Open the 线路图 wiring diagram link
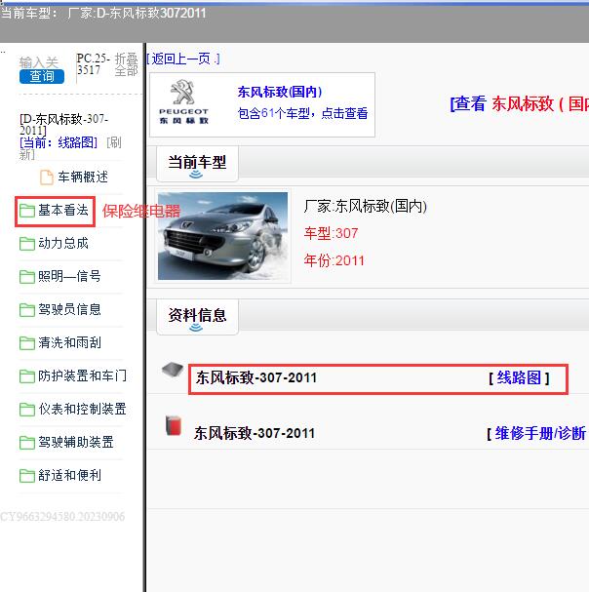 pyautogui.click(x=519, y=378)
